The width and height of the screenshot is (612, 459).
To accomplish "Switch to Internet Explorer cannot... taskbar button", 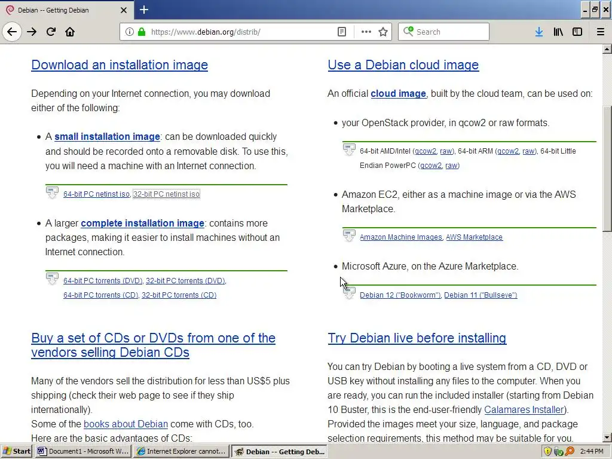I will 180,452.
